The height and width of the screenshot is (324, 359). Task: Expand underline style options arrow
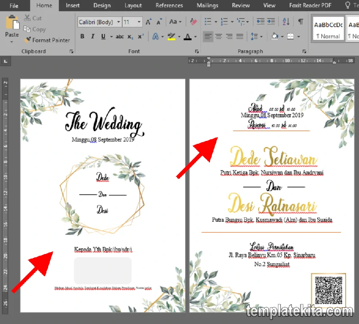click(111, 37)
